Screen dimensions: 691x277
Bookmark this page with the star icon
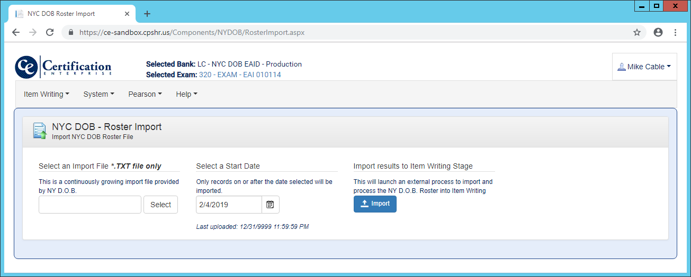click(x=636, y=32)
